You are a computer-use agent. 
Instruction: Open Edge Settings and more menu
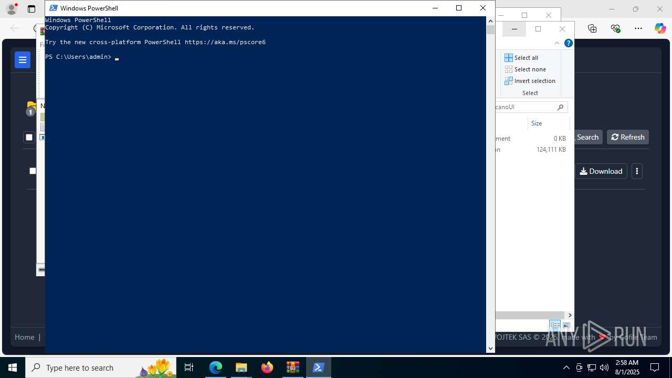pos(638,28)
